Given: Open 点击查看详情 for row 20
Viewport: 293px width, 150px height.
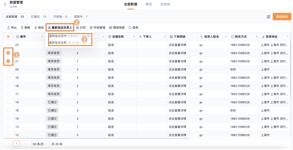Looking at the screenshot, I should 177,70.
